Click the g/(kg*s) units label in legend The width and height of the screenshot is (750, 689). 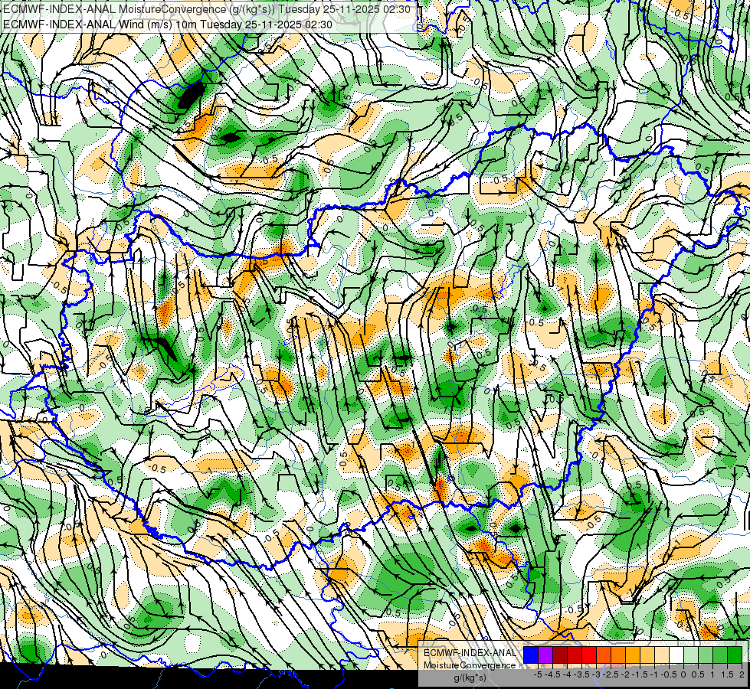pos(470,678)
